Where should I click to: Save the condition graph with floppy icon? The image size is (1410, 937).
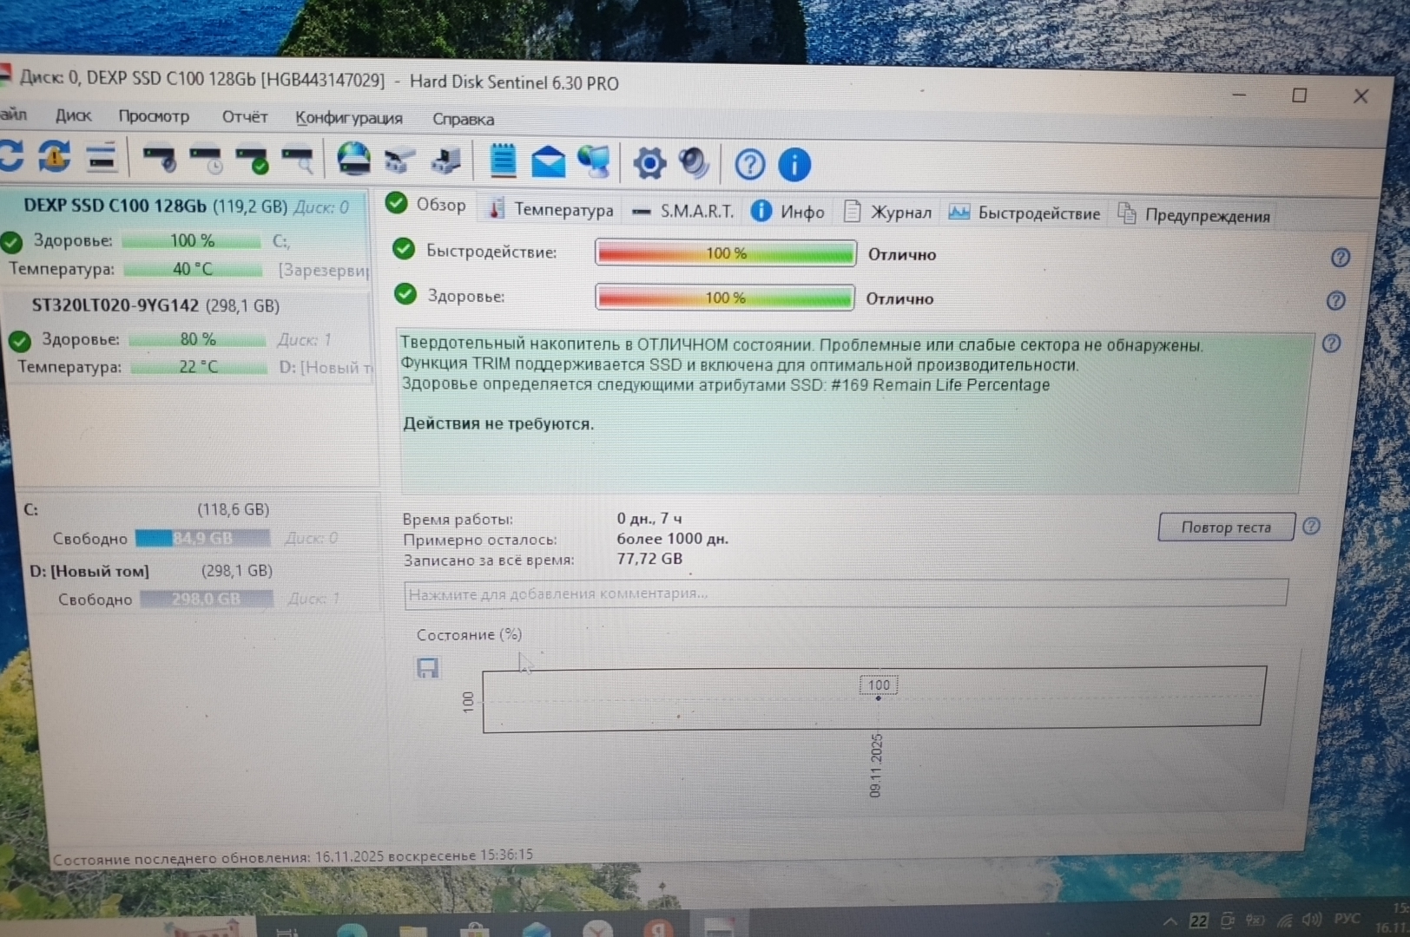click(x=427, y=668)
